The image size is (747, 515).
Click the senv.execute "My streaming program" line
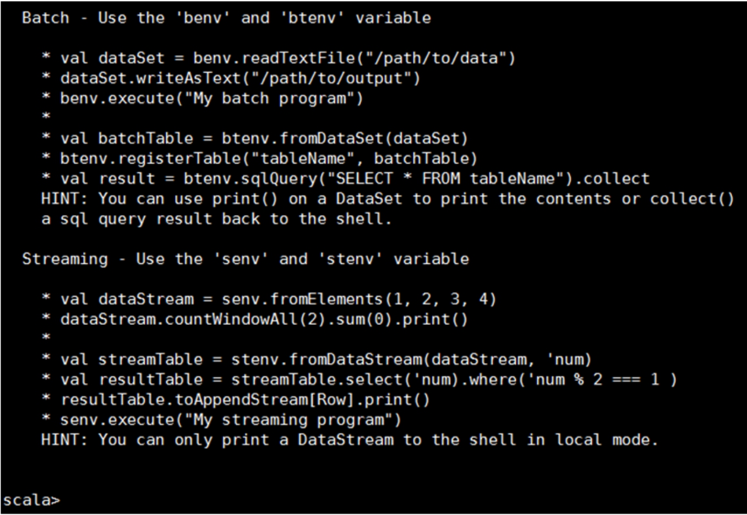[231, 420]
